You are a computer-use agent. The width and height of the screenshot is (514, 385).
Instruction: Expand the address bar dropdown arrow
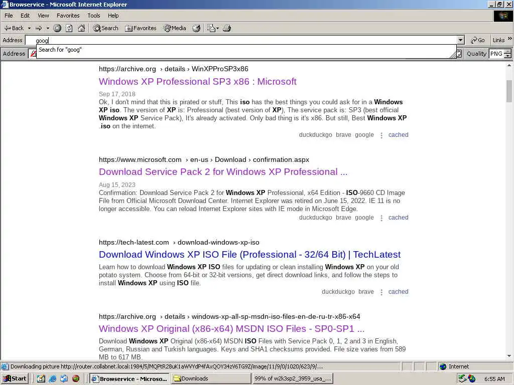click(461, 40)
